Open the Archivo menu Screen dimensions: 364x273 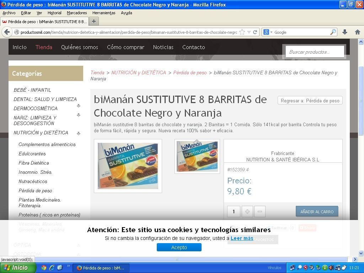pyautogui.click(x=9, y=13)
